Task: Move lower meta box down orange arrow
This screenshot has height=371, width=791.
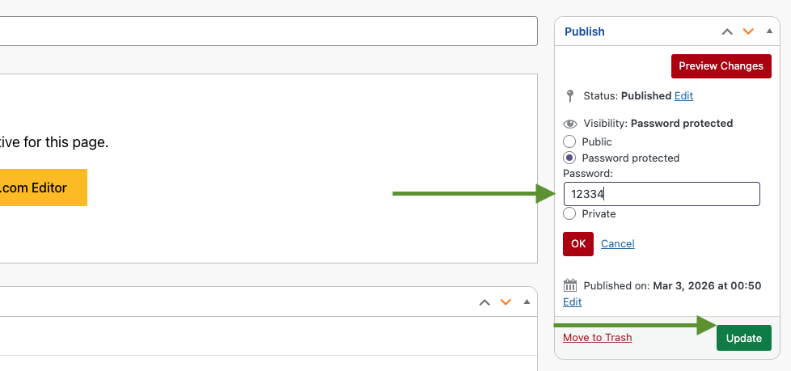Action: pos(505,302)
